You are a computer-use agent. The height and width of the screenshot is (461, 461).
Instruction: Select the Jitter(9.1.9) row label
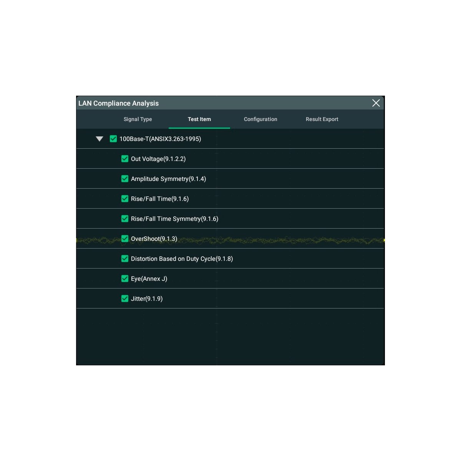click(x=147, y=299)
